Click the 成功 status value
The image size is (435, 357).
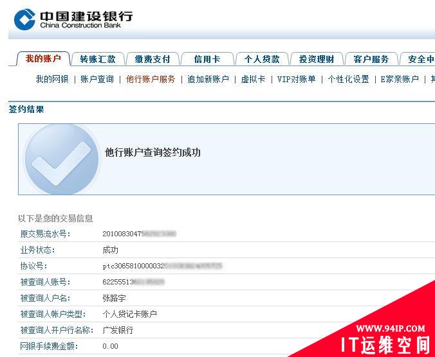point(111,250)
